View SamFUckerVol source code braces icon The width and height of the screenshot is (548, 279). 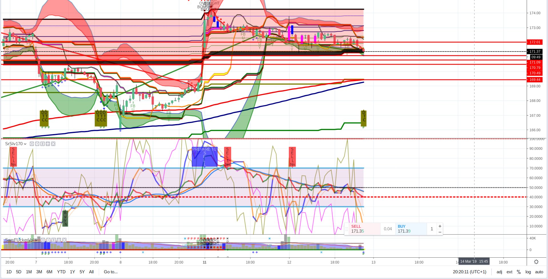(x=54, y=240)
